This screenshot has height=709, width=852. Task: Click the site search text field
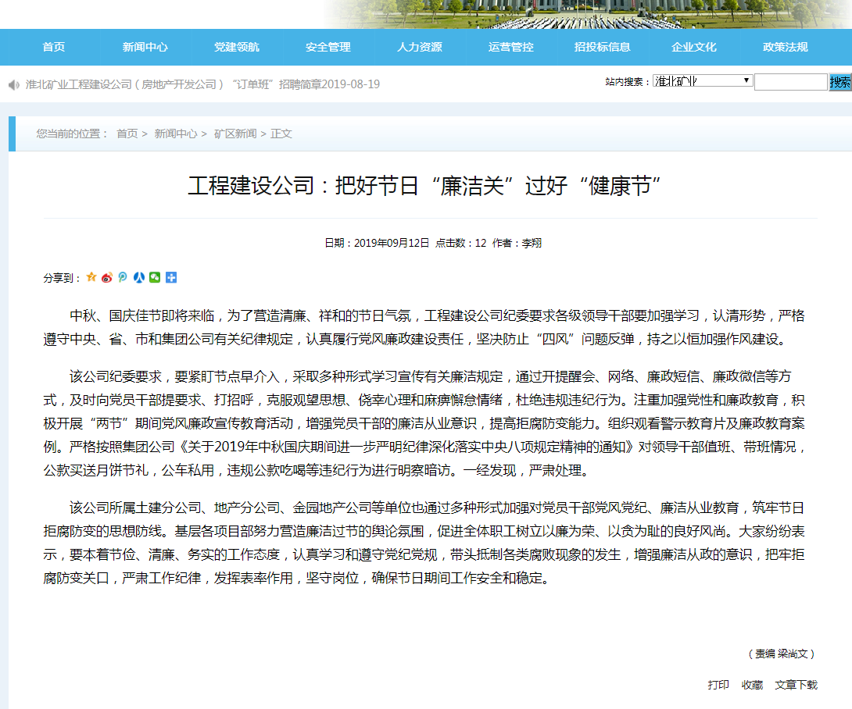790,82
